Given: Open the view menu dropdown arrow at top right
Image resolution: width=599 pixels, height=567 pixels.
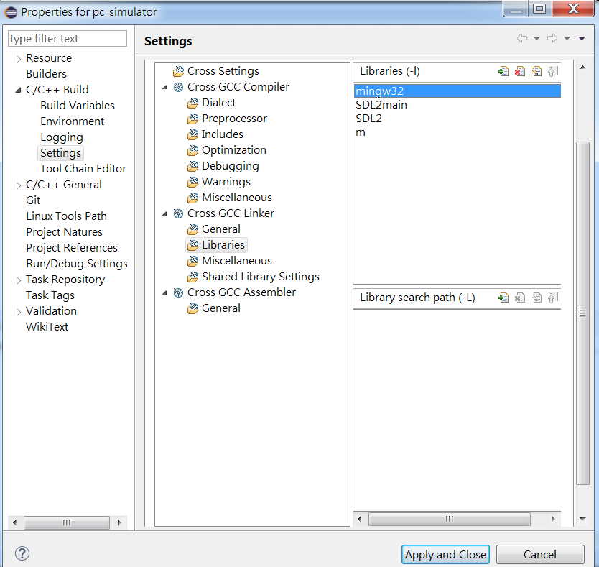Looking at the screenshot, I should coord(582,38).
